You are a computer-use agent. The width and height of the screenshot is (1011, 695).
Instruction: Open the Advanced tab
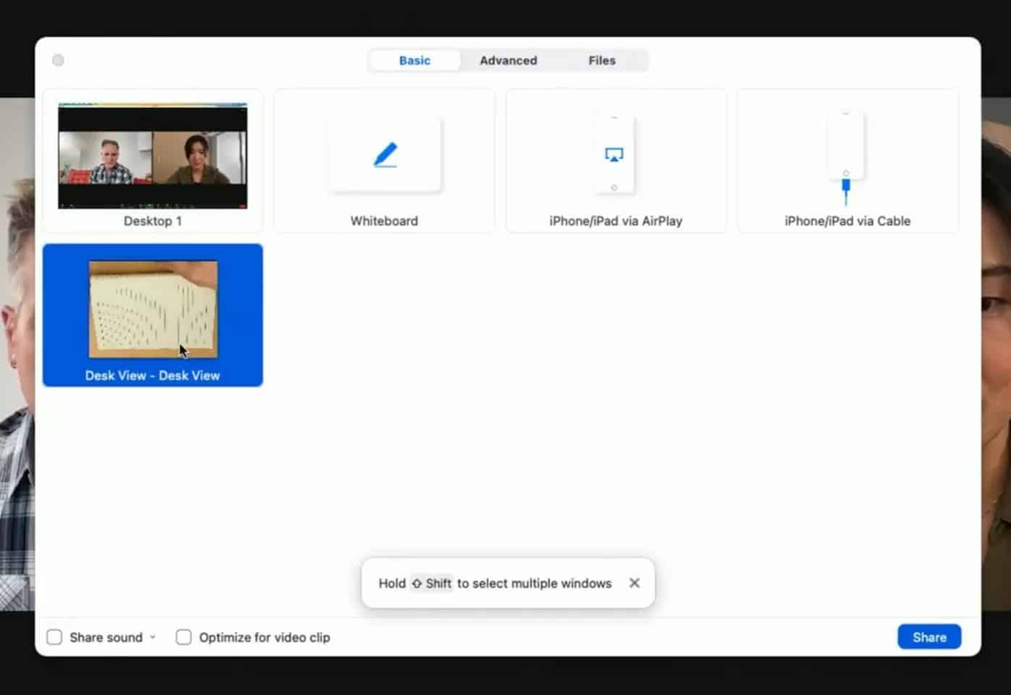[508, 61]
